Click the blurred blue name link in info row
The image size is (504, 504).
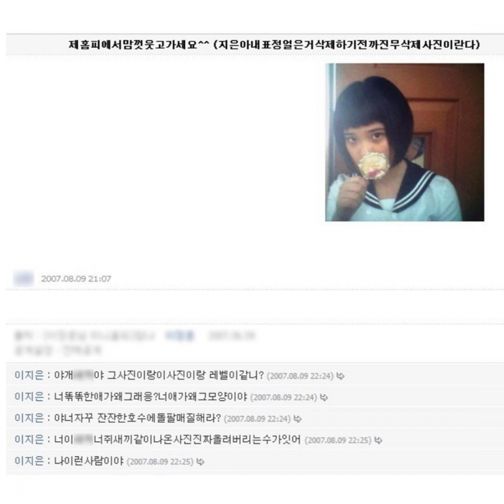click(180, 336)
